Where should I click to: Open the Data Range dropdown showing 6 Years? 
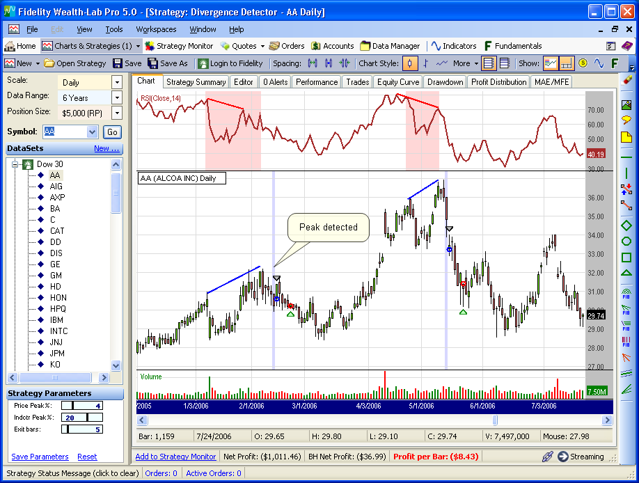(116, 97)
